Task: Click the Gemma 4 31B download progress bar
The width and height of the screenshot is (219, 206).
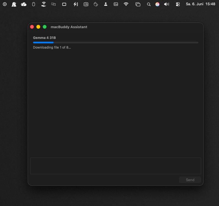Action: coord(116,43)
